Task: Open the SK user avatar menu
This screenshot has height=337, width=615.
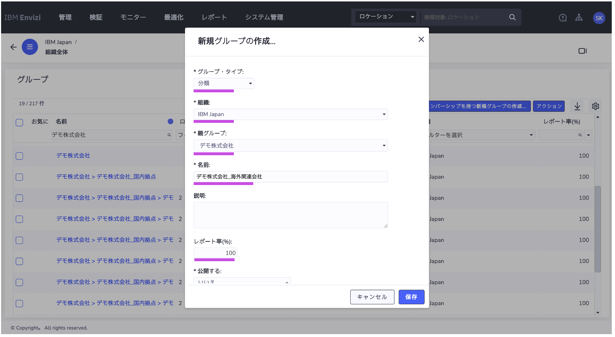Action: pos(599,18)
